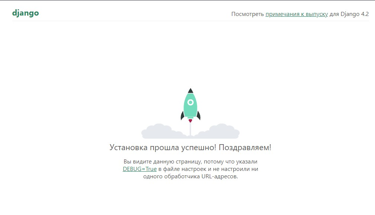This screenshot has height=215, width=375.
Task: Select the heading Установка прошла успешно! Поздравляем!
Action: click(x=190, y=147)
